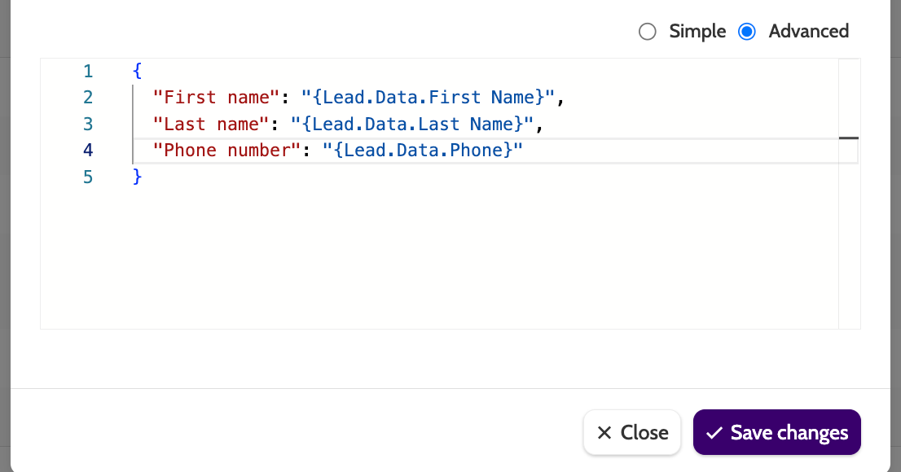Screen dimensions: 901x472
Task: Place cursor in "Phone number" key
Action: 226,151
